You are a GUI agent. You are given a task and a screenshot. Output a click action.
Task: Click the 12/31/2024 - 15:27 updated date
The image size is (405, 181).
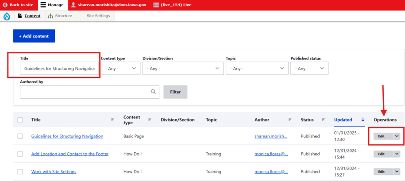click(x=346, y=171)
